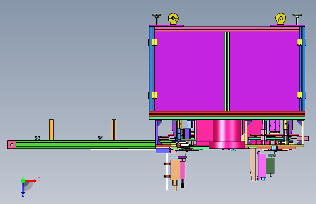Screen dimensions: 316x204
Task: Click the green Y axis origin sphere
Action: coord(23,181)
